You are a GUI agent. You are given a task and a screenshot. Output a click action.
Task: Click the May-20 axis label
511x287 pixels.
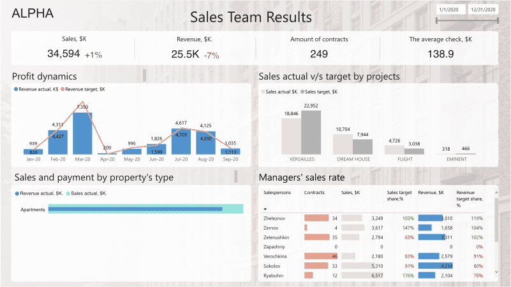pyautogui.click(x=131, y=159)
